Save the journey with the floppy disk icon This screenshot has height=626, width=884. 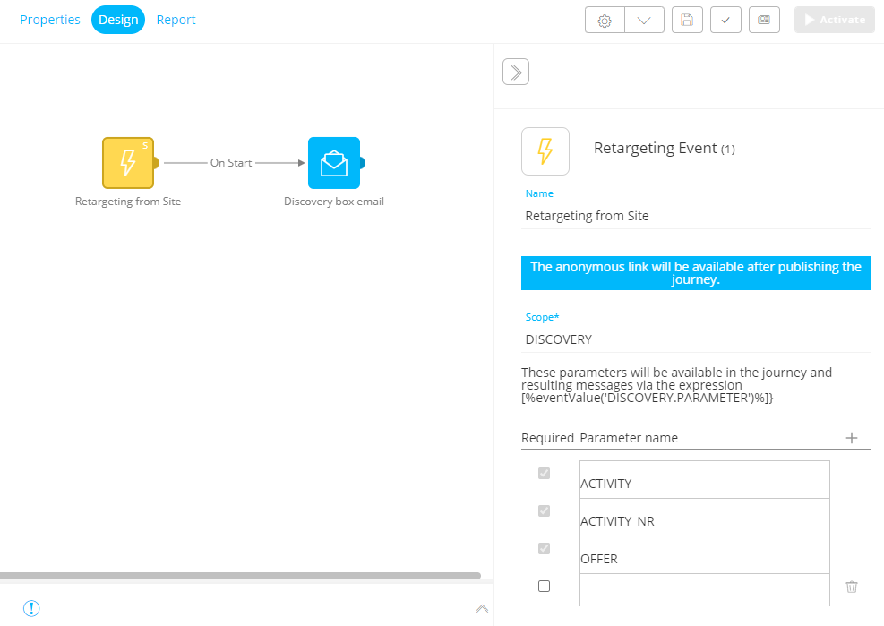(x=687, y=21)
